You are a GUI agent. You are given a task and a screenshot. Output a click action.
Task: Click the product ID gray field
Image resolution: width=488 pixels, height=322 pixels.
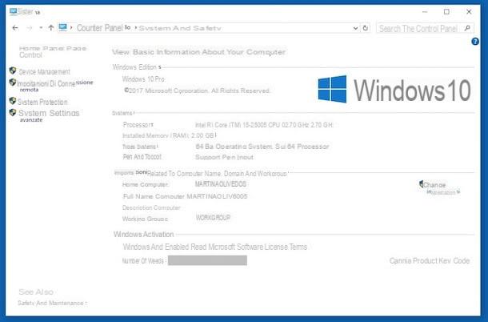(x=207, y=260)
